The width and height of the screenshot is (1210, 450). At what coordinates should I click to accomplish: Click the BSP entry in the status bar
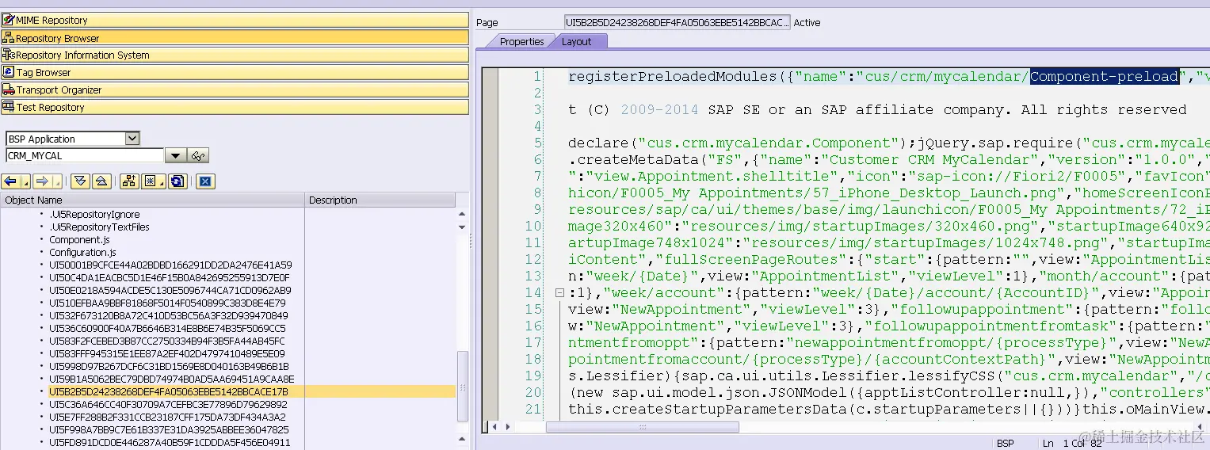tap(1006, 443)
